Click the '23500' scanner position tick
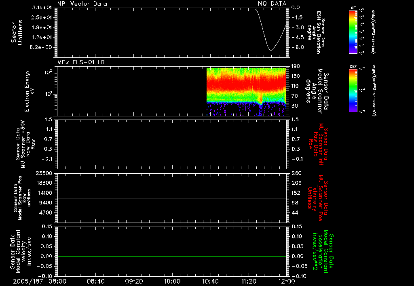414x286 pixels. (x=44, y=173)
